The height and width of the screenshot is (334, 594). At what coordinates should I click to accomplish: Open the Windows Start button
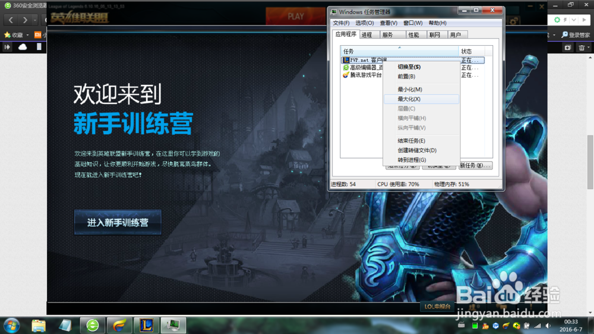(12, 325)
